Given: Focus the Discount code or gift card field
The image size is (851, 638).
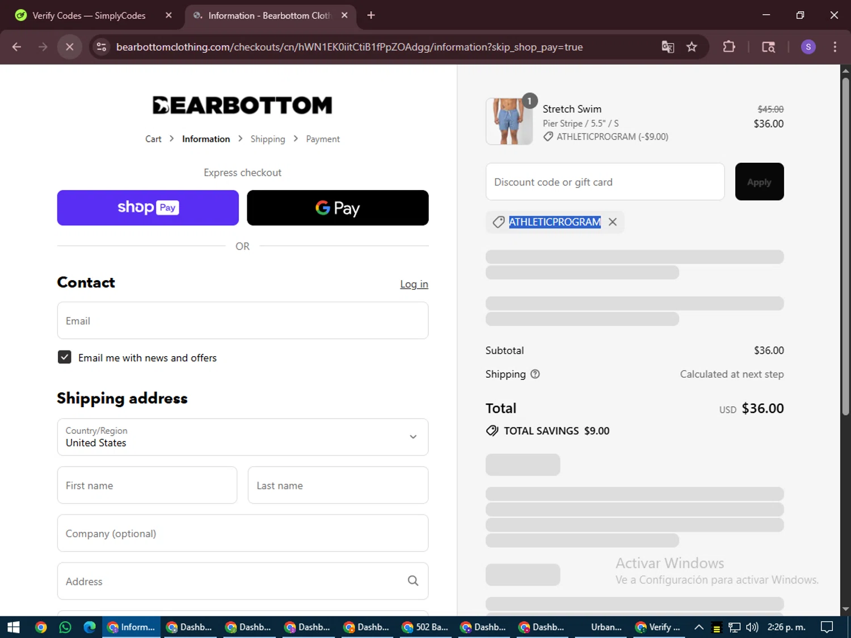Looking at the screenshot, I should tap(605, 181).
